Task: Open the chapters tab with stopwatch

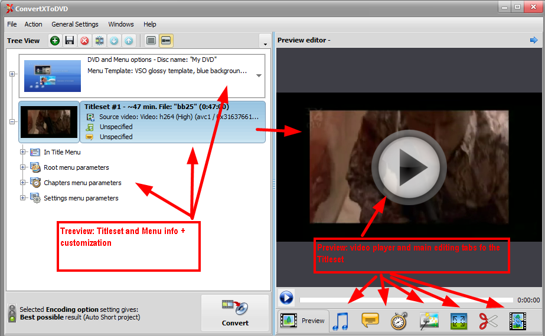Action: click(x=399, y=321)
